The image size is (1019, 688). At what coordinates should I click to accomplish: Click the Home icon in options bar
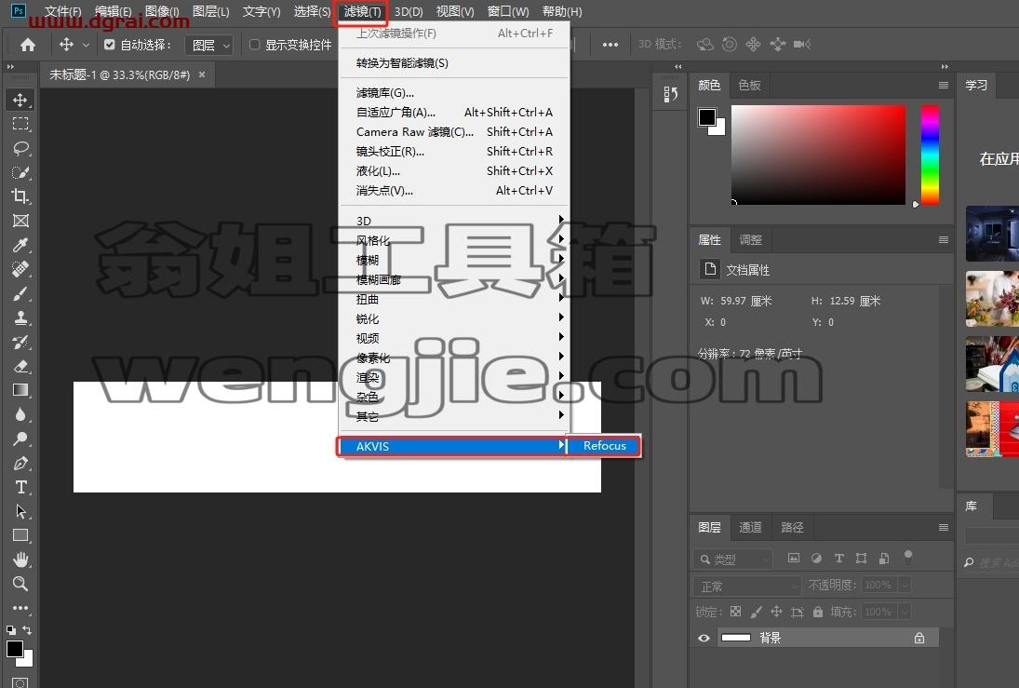pos(28,44)
